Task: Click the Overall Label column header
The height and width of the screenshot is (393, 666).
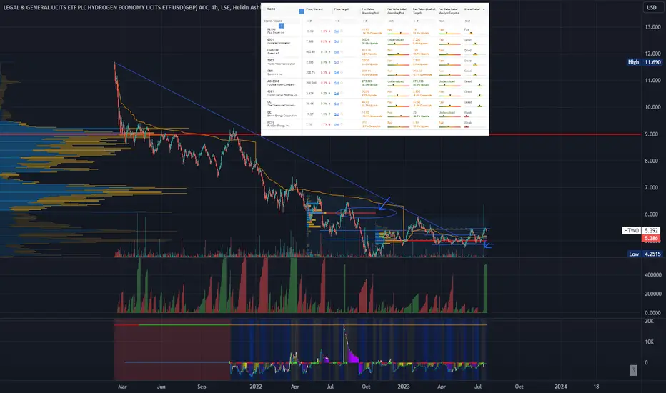Action: 472,9
